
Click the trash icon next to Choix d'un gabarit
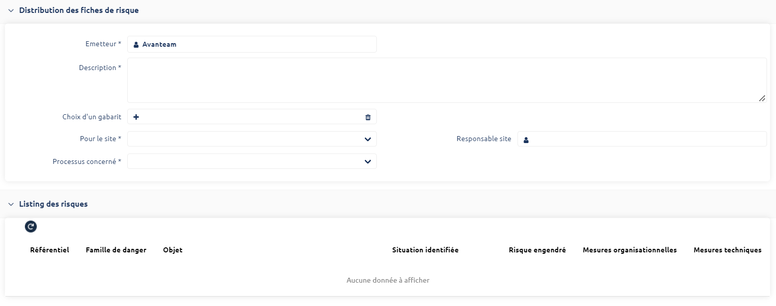[x=367, y=117]
